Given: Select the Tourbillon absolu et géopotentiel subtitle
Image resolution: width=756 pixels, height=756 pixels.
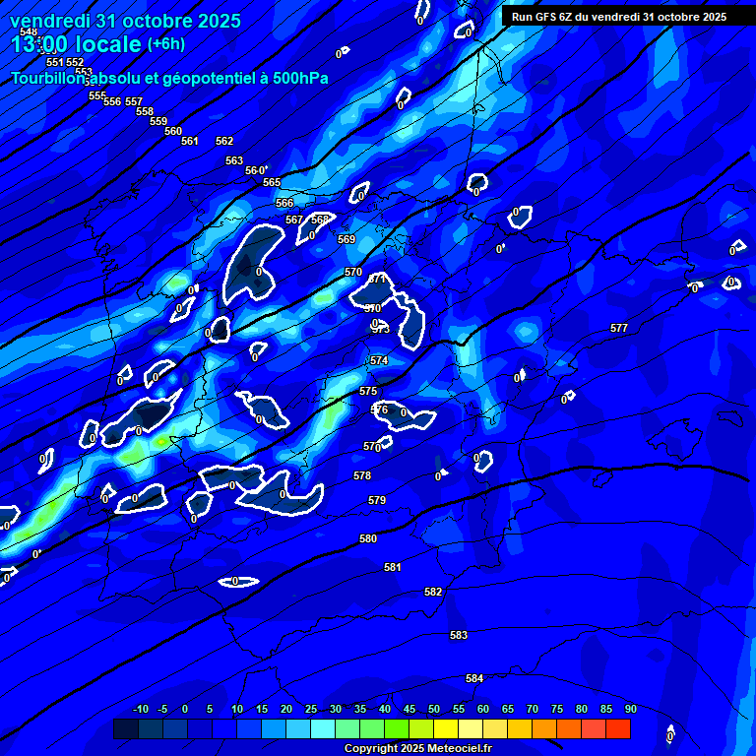Looking at the screenshot, I should pyautogui.click(x=169, y=78).
